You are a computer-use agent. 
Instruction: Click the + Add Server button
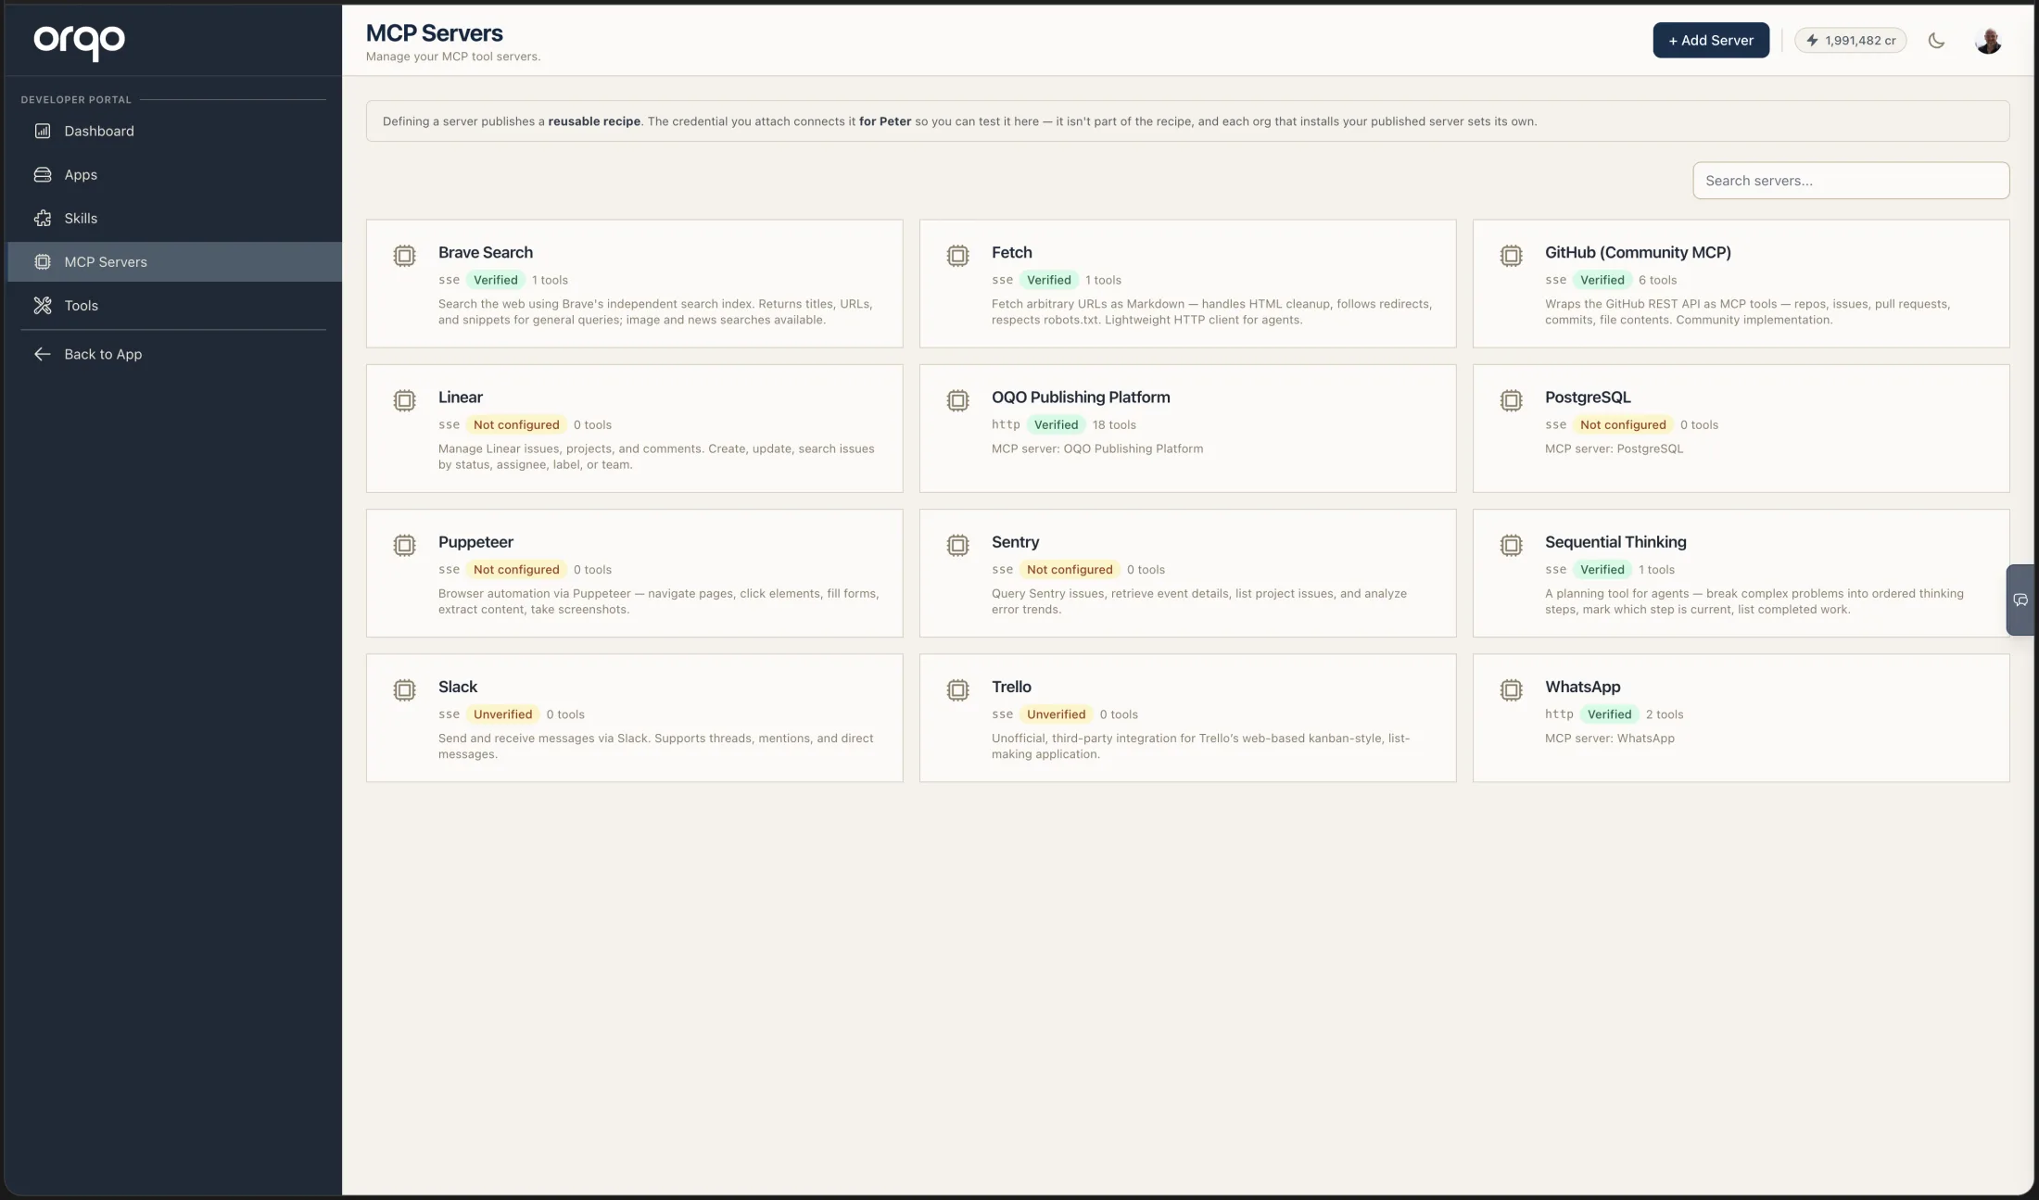[x=1711, y=40]
